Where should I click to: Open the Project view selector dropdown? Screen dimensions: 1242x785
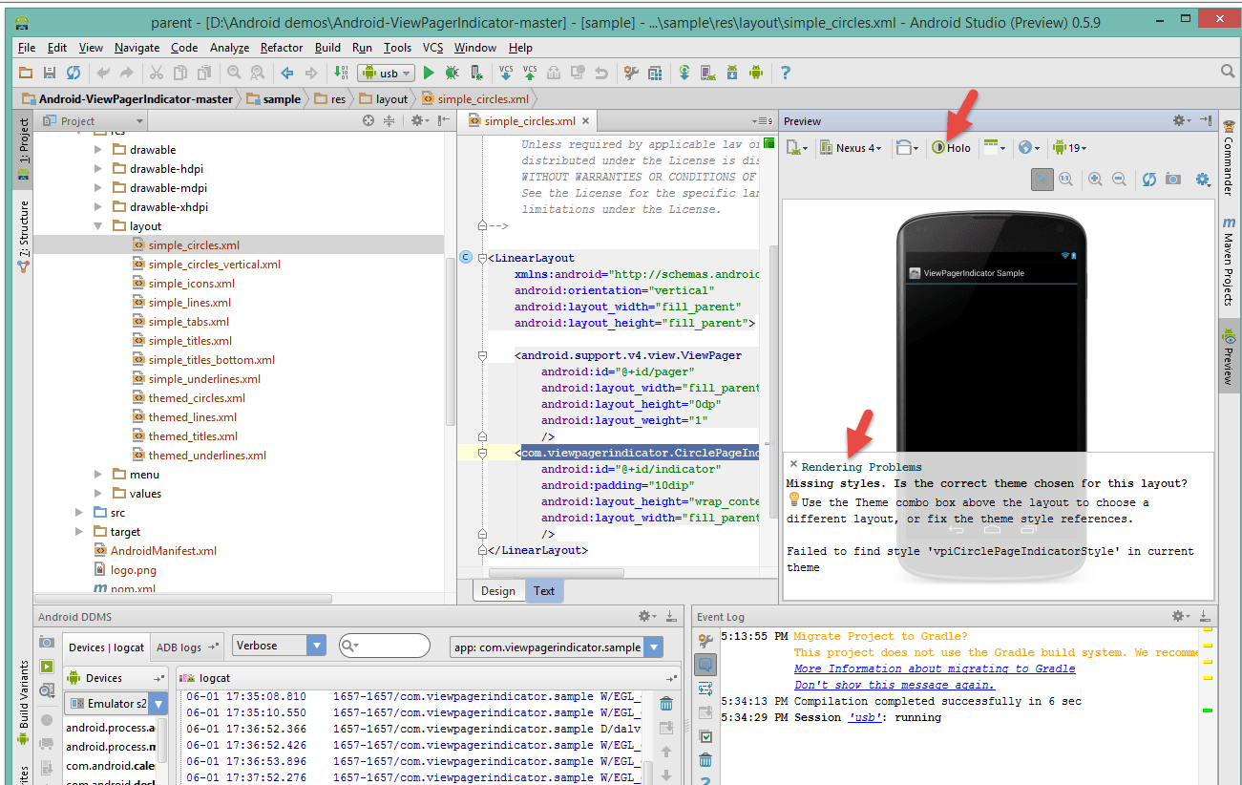point(92,121)
